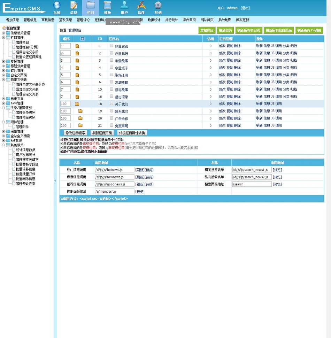
Task: Click the 热门信息调用 JS path field
Action: pyautogui.click(x=114, y=170)
